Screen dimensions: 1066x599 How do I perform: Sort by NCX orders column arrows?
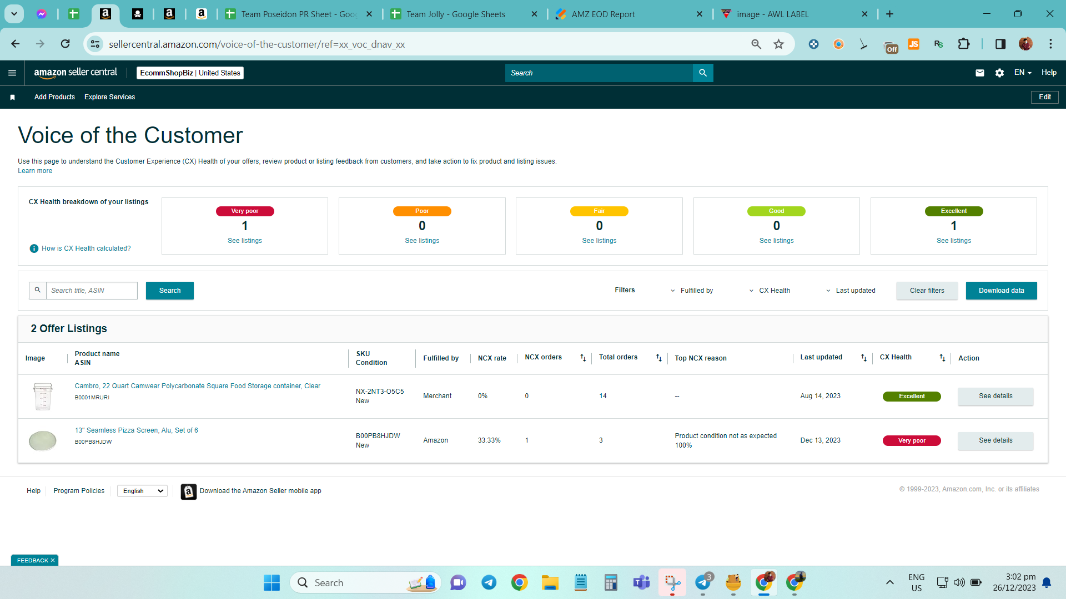(x=583, y=358)
